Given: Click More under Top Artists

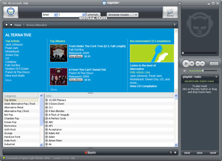Looking at the screenshot, I should coord(8,80).
